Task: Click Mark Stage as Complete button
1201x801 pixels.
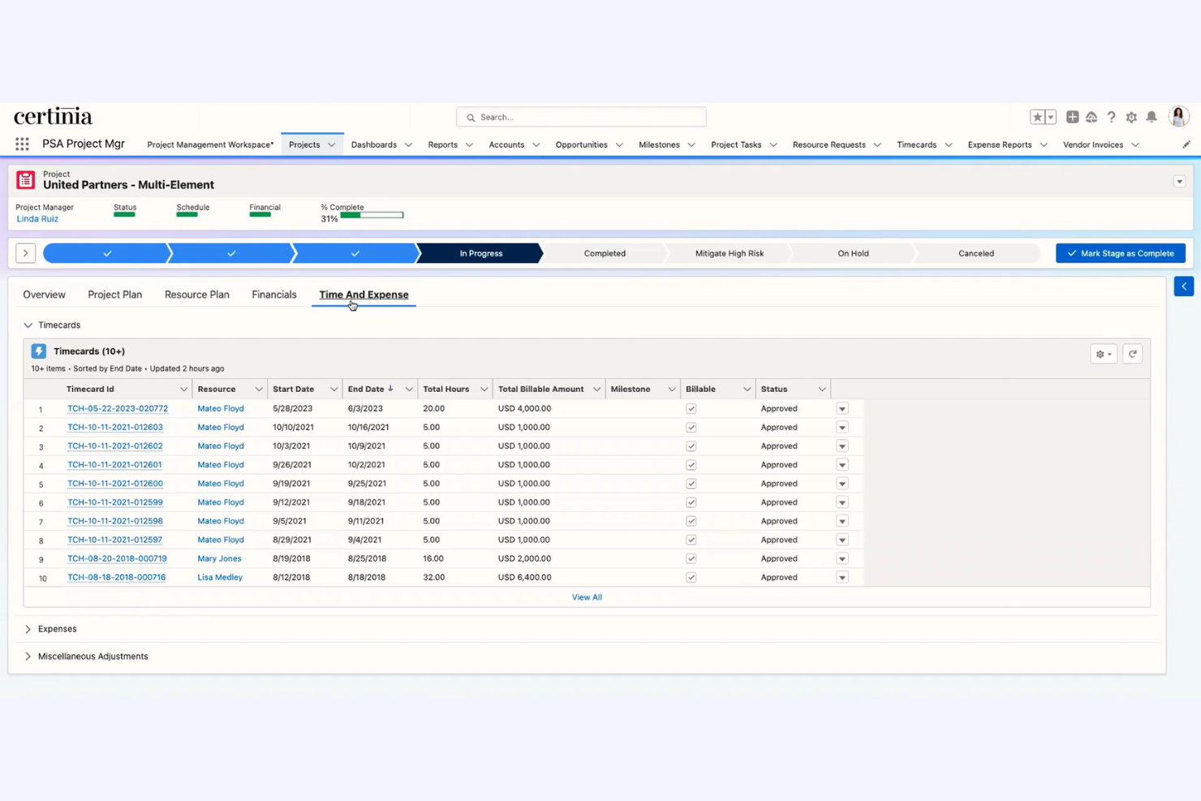Action: click(x=1120, y=252)
